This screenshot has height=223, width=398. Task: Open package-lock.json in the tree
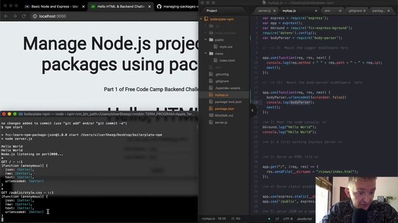(228, 102)
